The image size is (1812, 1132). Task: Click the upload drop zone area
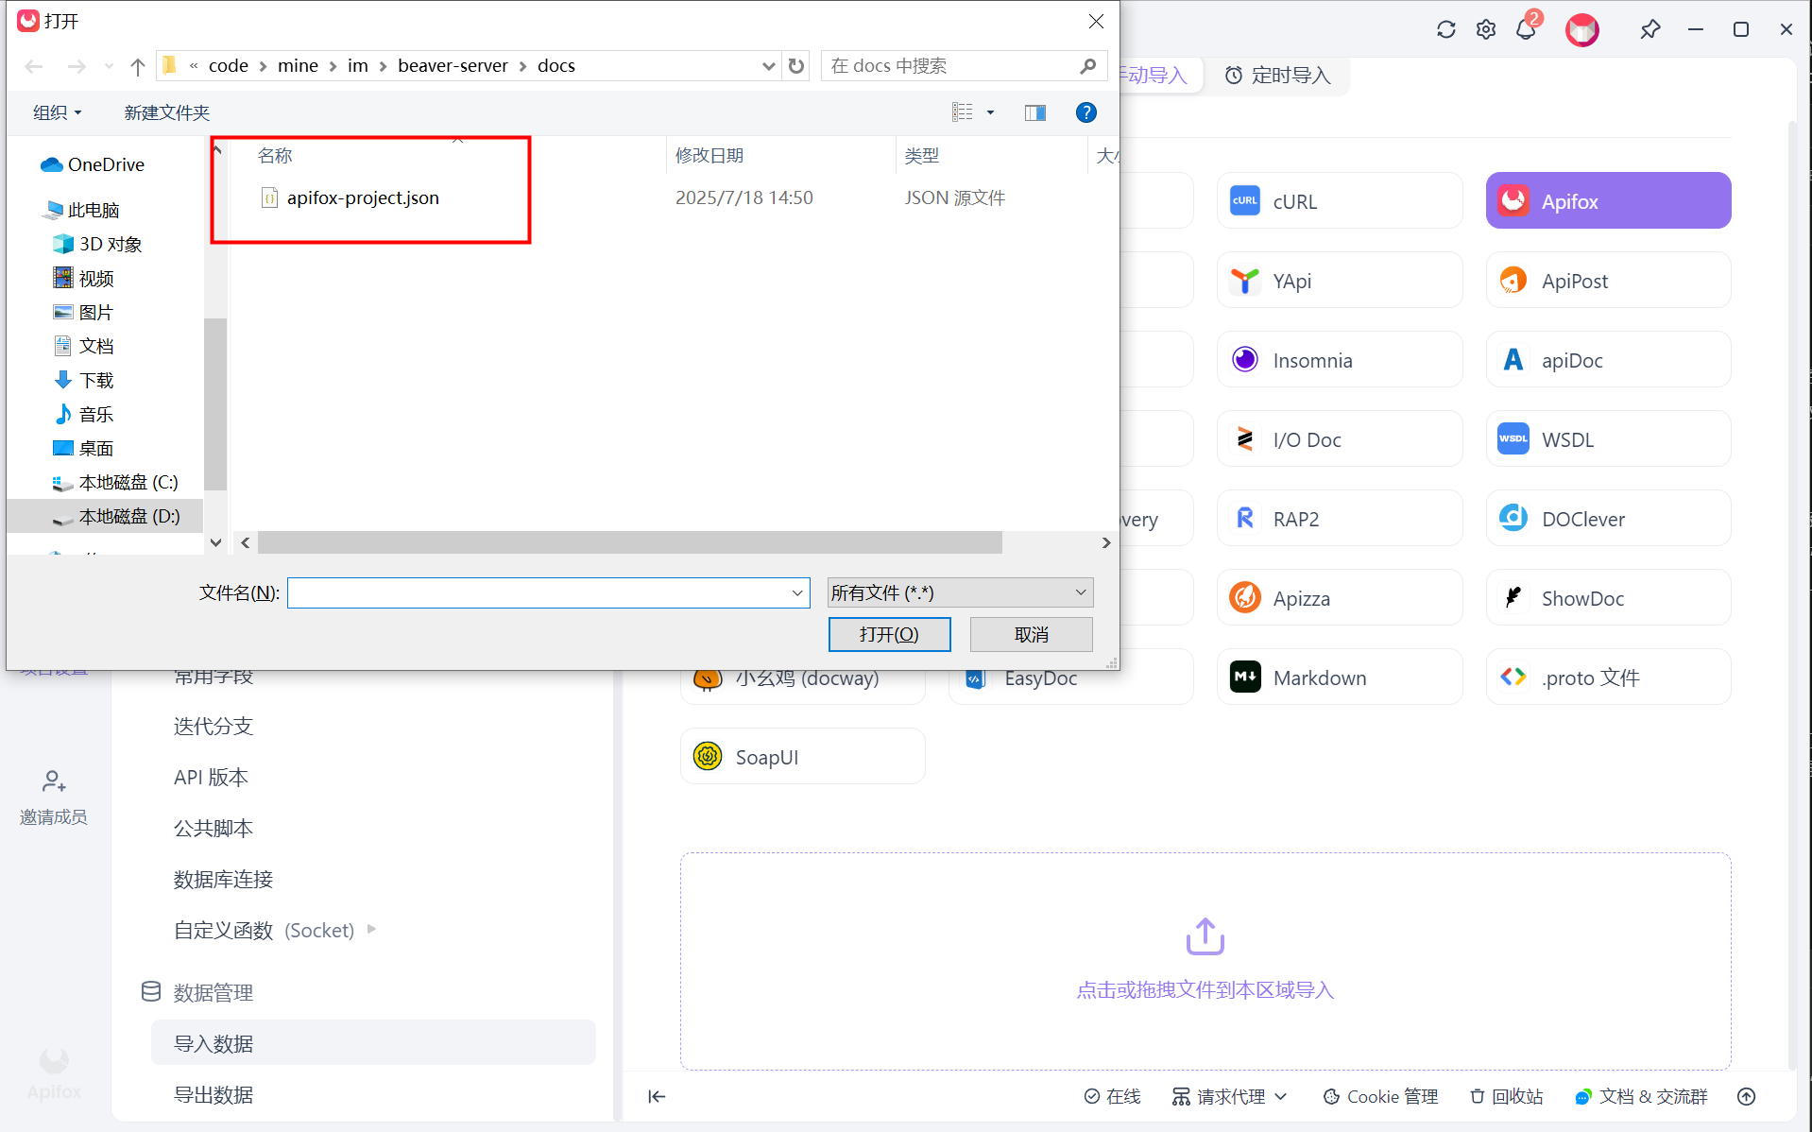point(1205,961)
